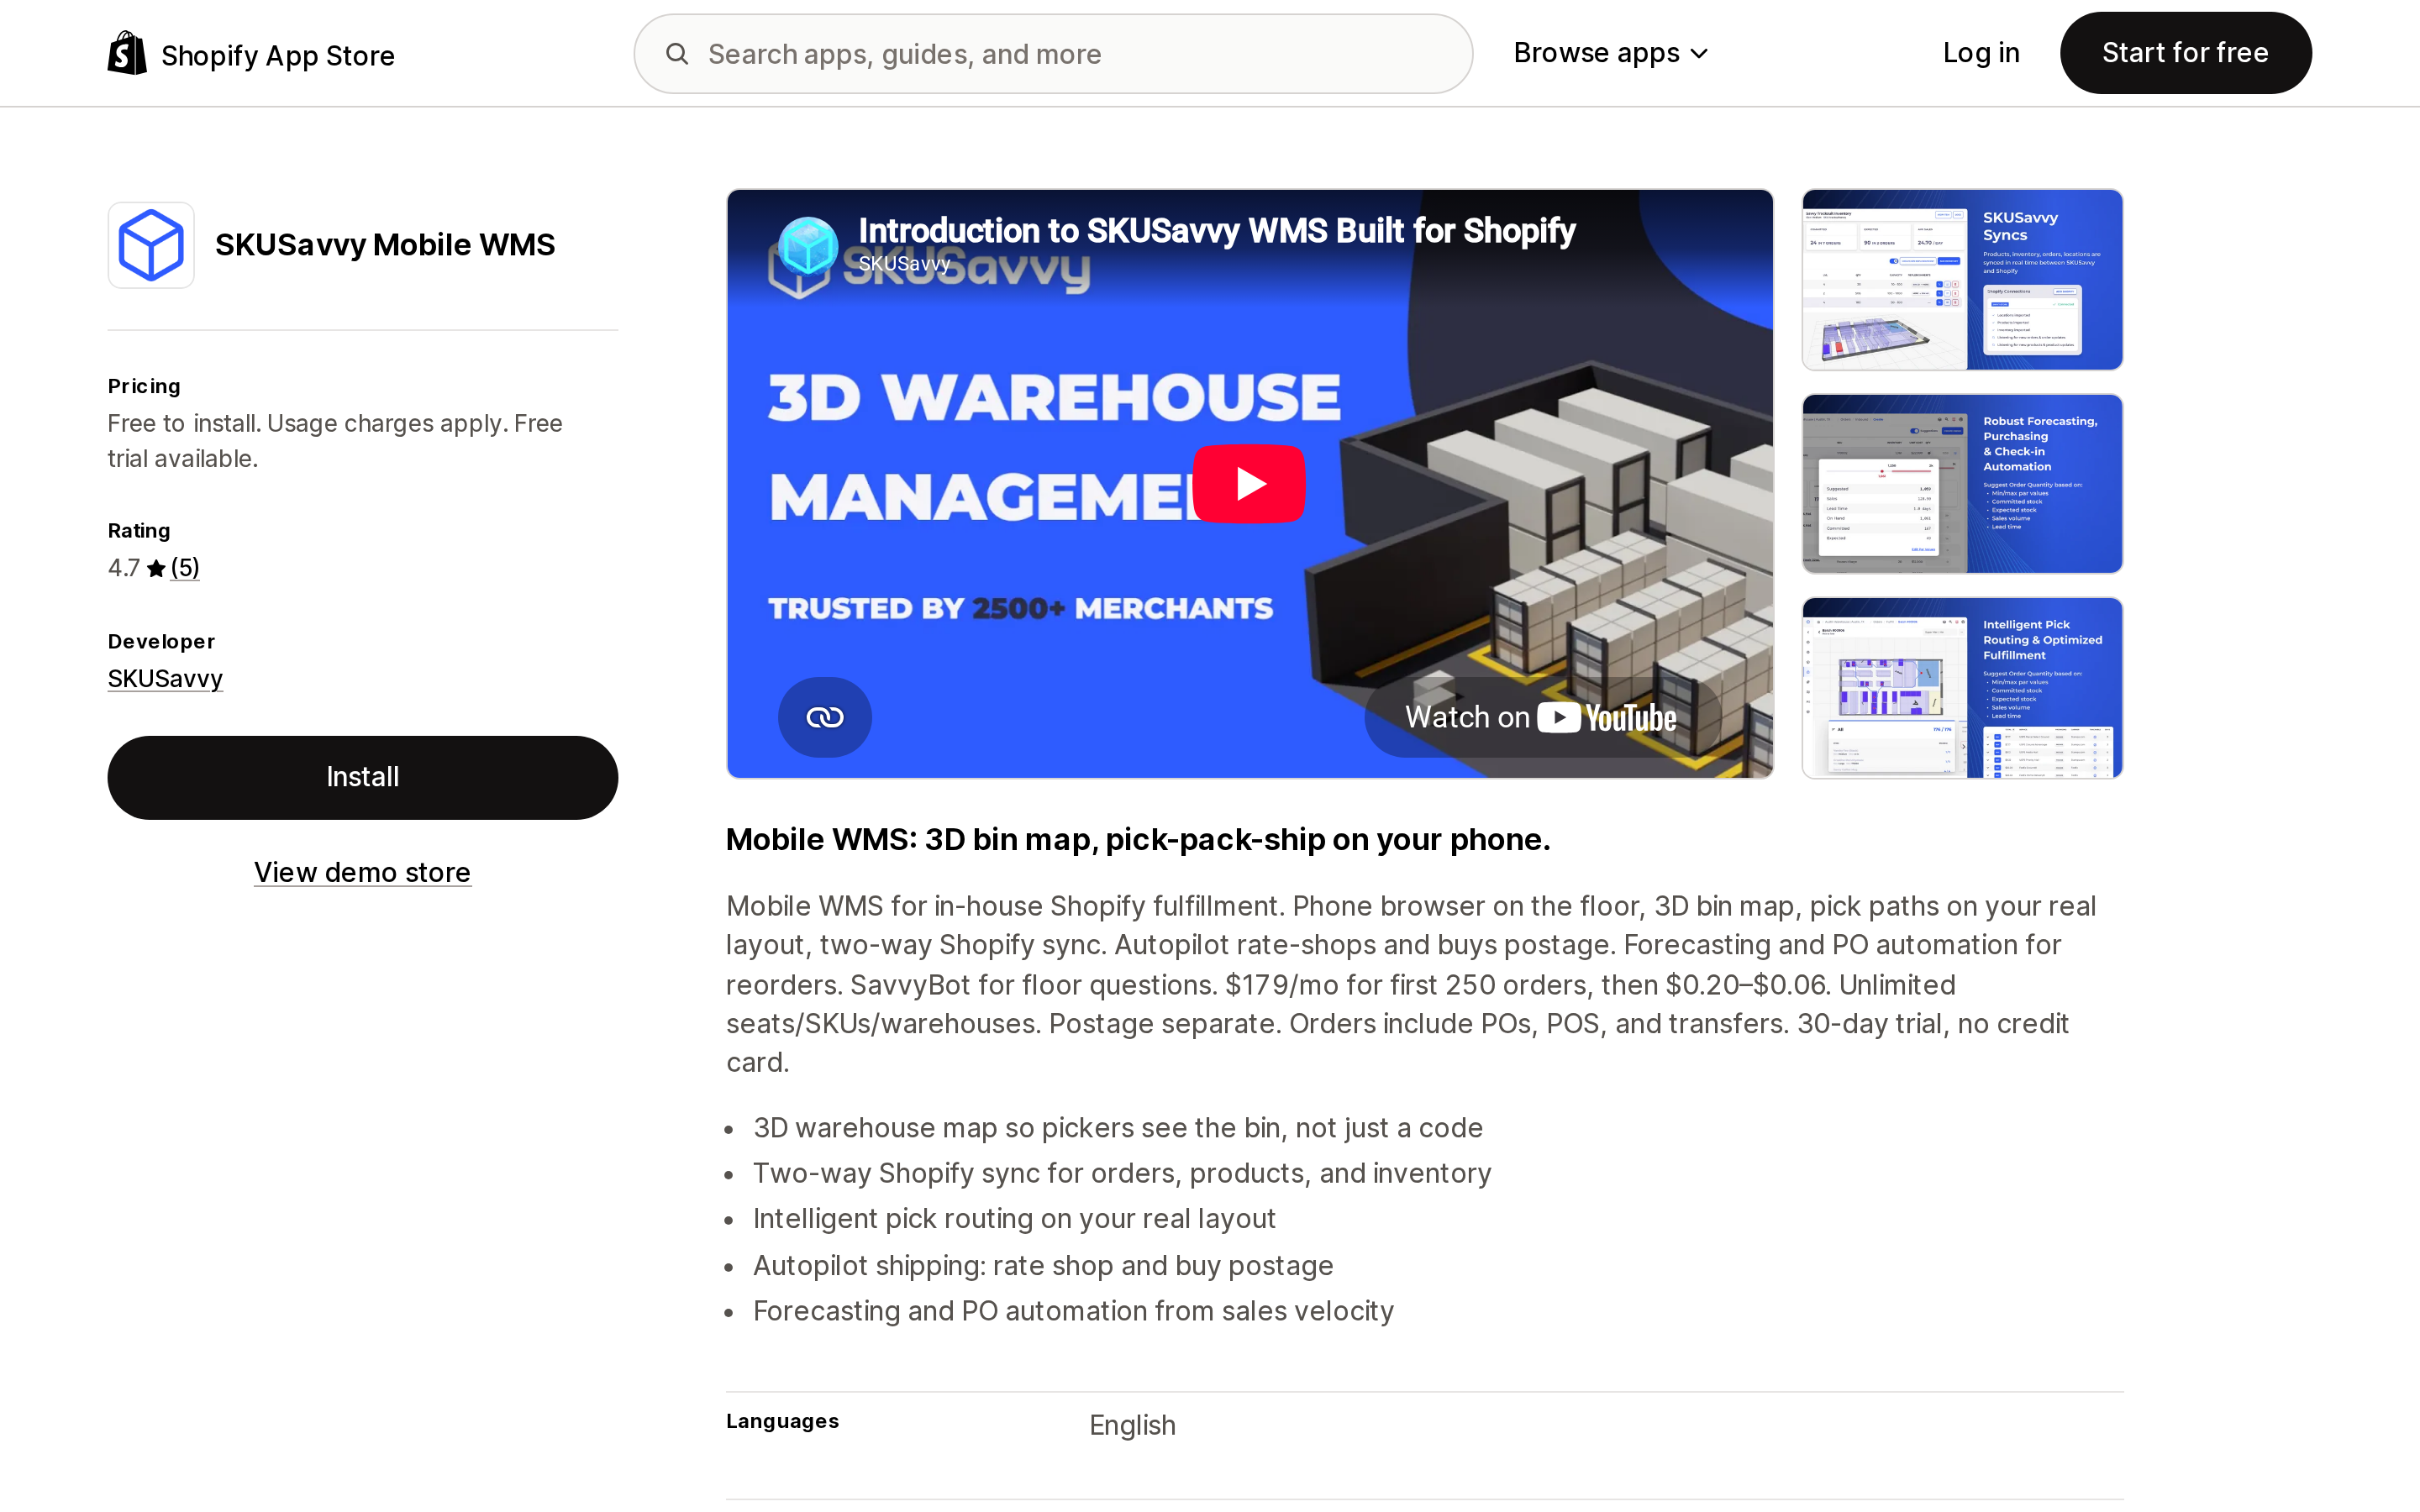Click the bullet Autopilot shipping: rate shop
Screen dimensions: 2420x1512
[1043, 1266]
